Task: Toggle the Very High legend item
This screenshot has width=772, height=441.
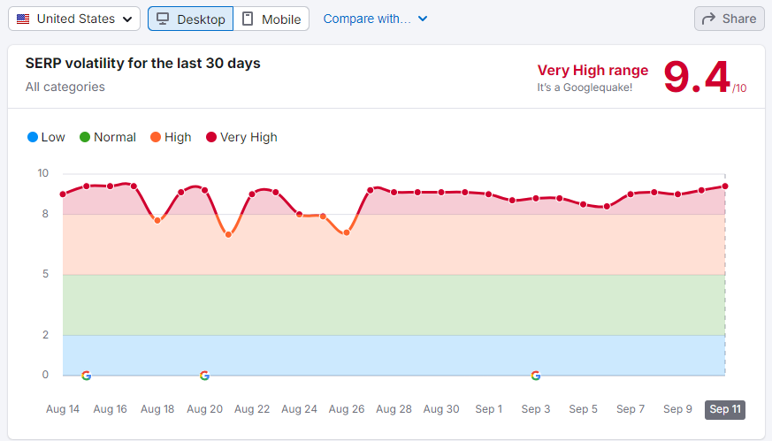Action: tap(241, 137)
